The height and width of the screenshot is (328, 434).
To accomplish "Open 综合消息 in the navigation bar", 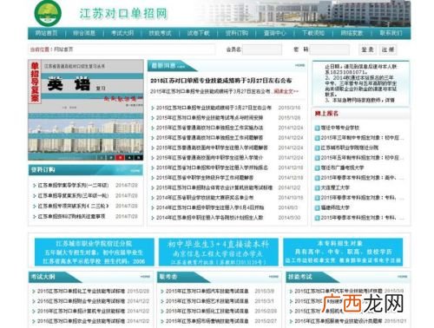I will point(84,33).
